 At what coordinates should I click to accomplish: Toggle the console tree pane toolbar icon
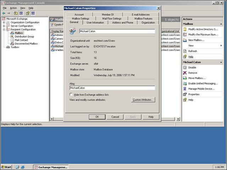click(21, 13)
